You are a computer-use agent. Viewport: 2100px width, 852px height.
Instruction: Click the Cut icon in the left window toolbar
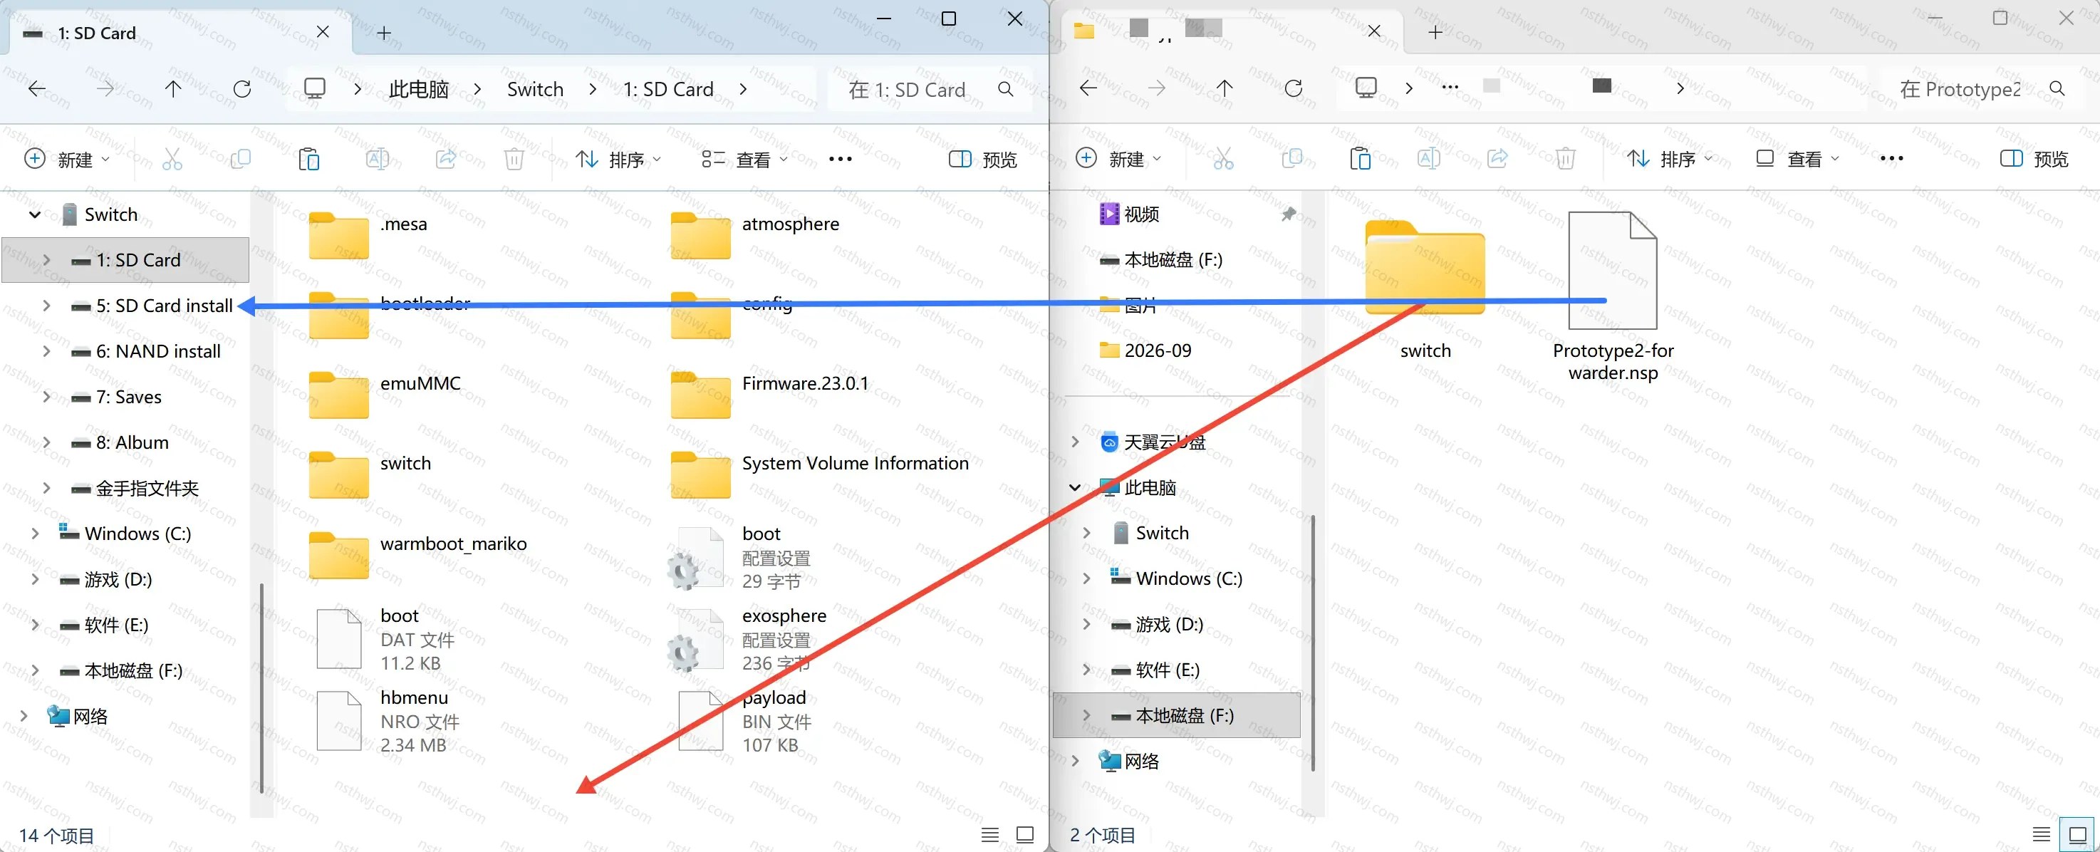tap(172, 159)
